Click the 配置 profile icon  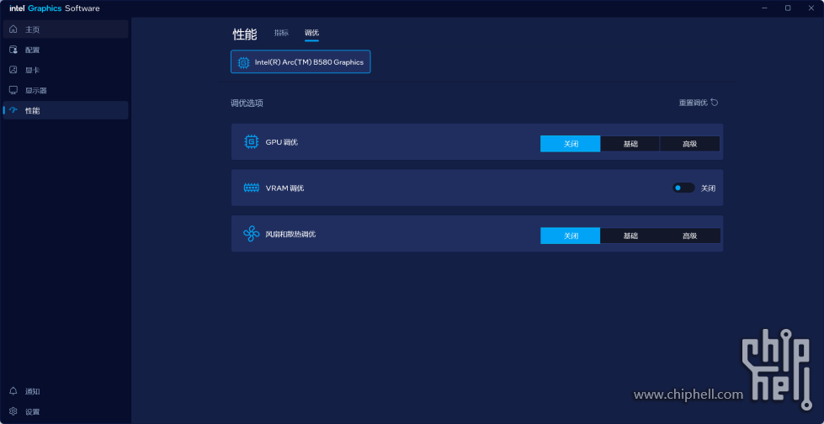[x=13, y=50]
